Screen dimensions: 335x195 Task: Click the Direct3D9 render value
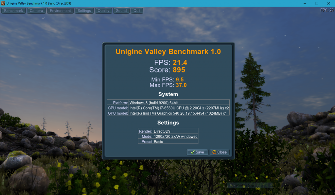click(176, 131)
